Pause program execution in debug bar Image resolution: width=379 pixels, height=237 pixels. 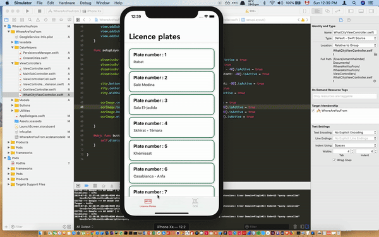tap(95, 185)
